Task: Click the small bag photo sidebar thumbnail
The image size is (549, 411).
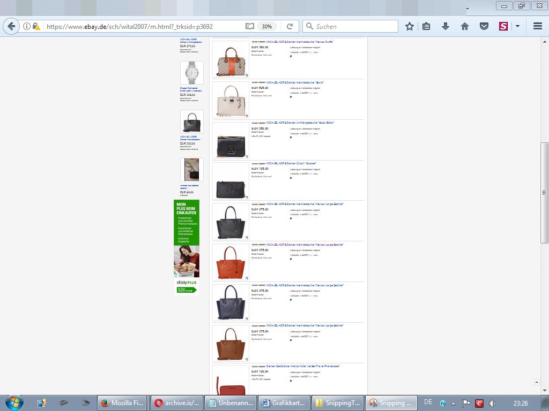Action: point(192,170)
